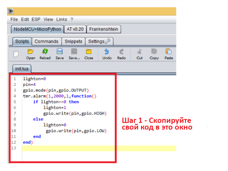Open the ? help menu
This screenshot has width=228, height=171.
[x=72, y=19]
